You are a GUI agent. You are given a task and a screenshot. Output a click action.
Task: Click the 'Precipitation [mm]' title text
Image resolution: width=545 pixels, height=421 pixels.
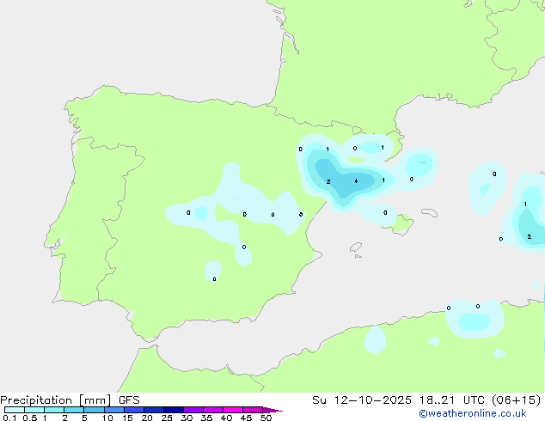55,400
